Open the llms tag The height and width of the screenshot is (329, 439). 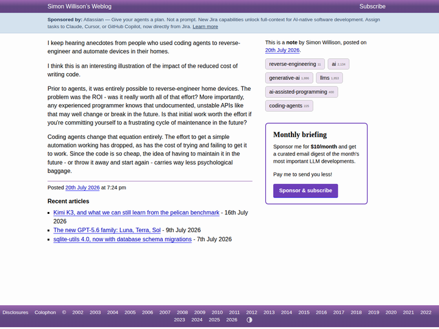[x=329, y=78]
